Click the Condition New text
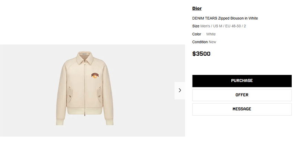Image resolution: width=298 pixels, height=141 pixels. [x=204, y=42]
